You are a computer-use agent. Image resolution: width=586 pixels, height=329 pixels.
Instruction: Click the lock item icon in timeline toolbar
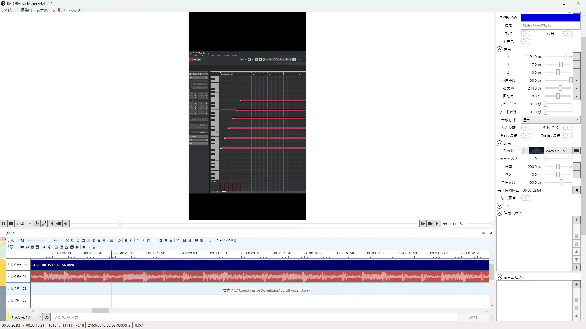99,240
